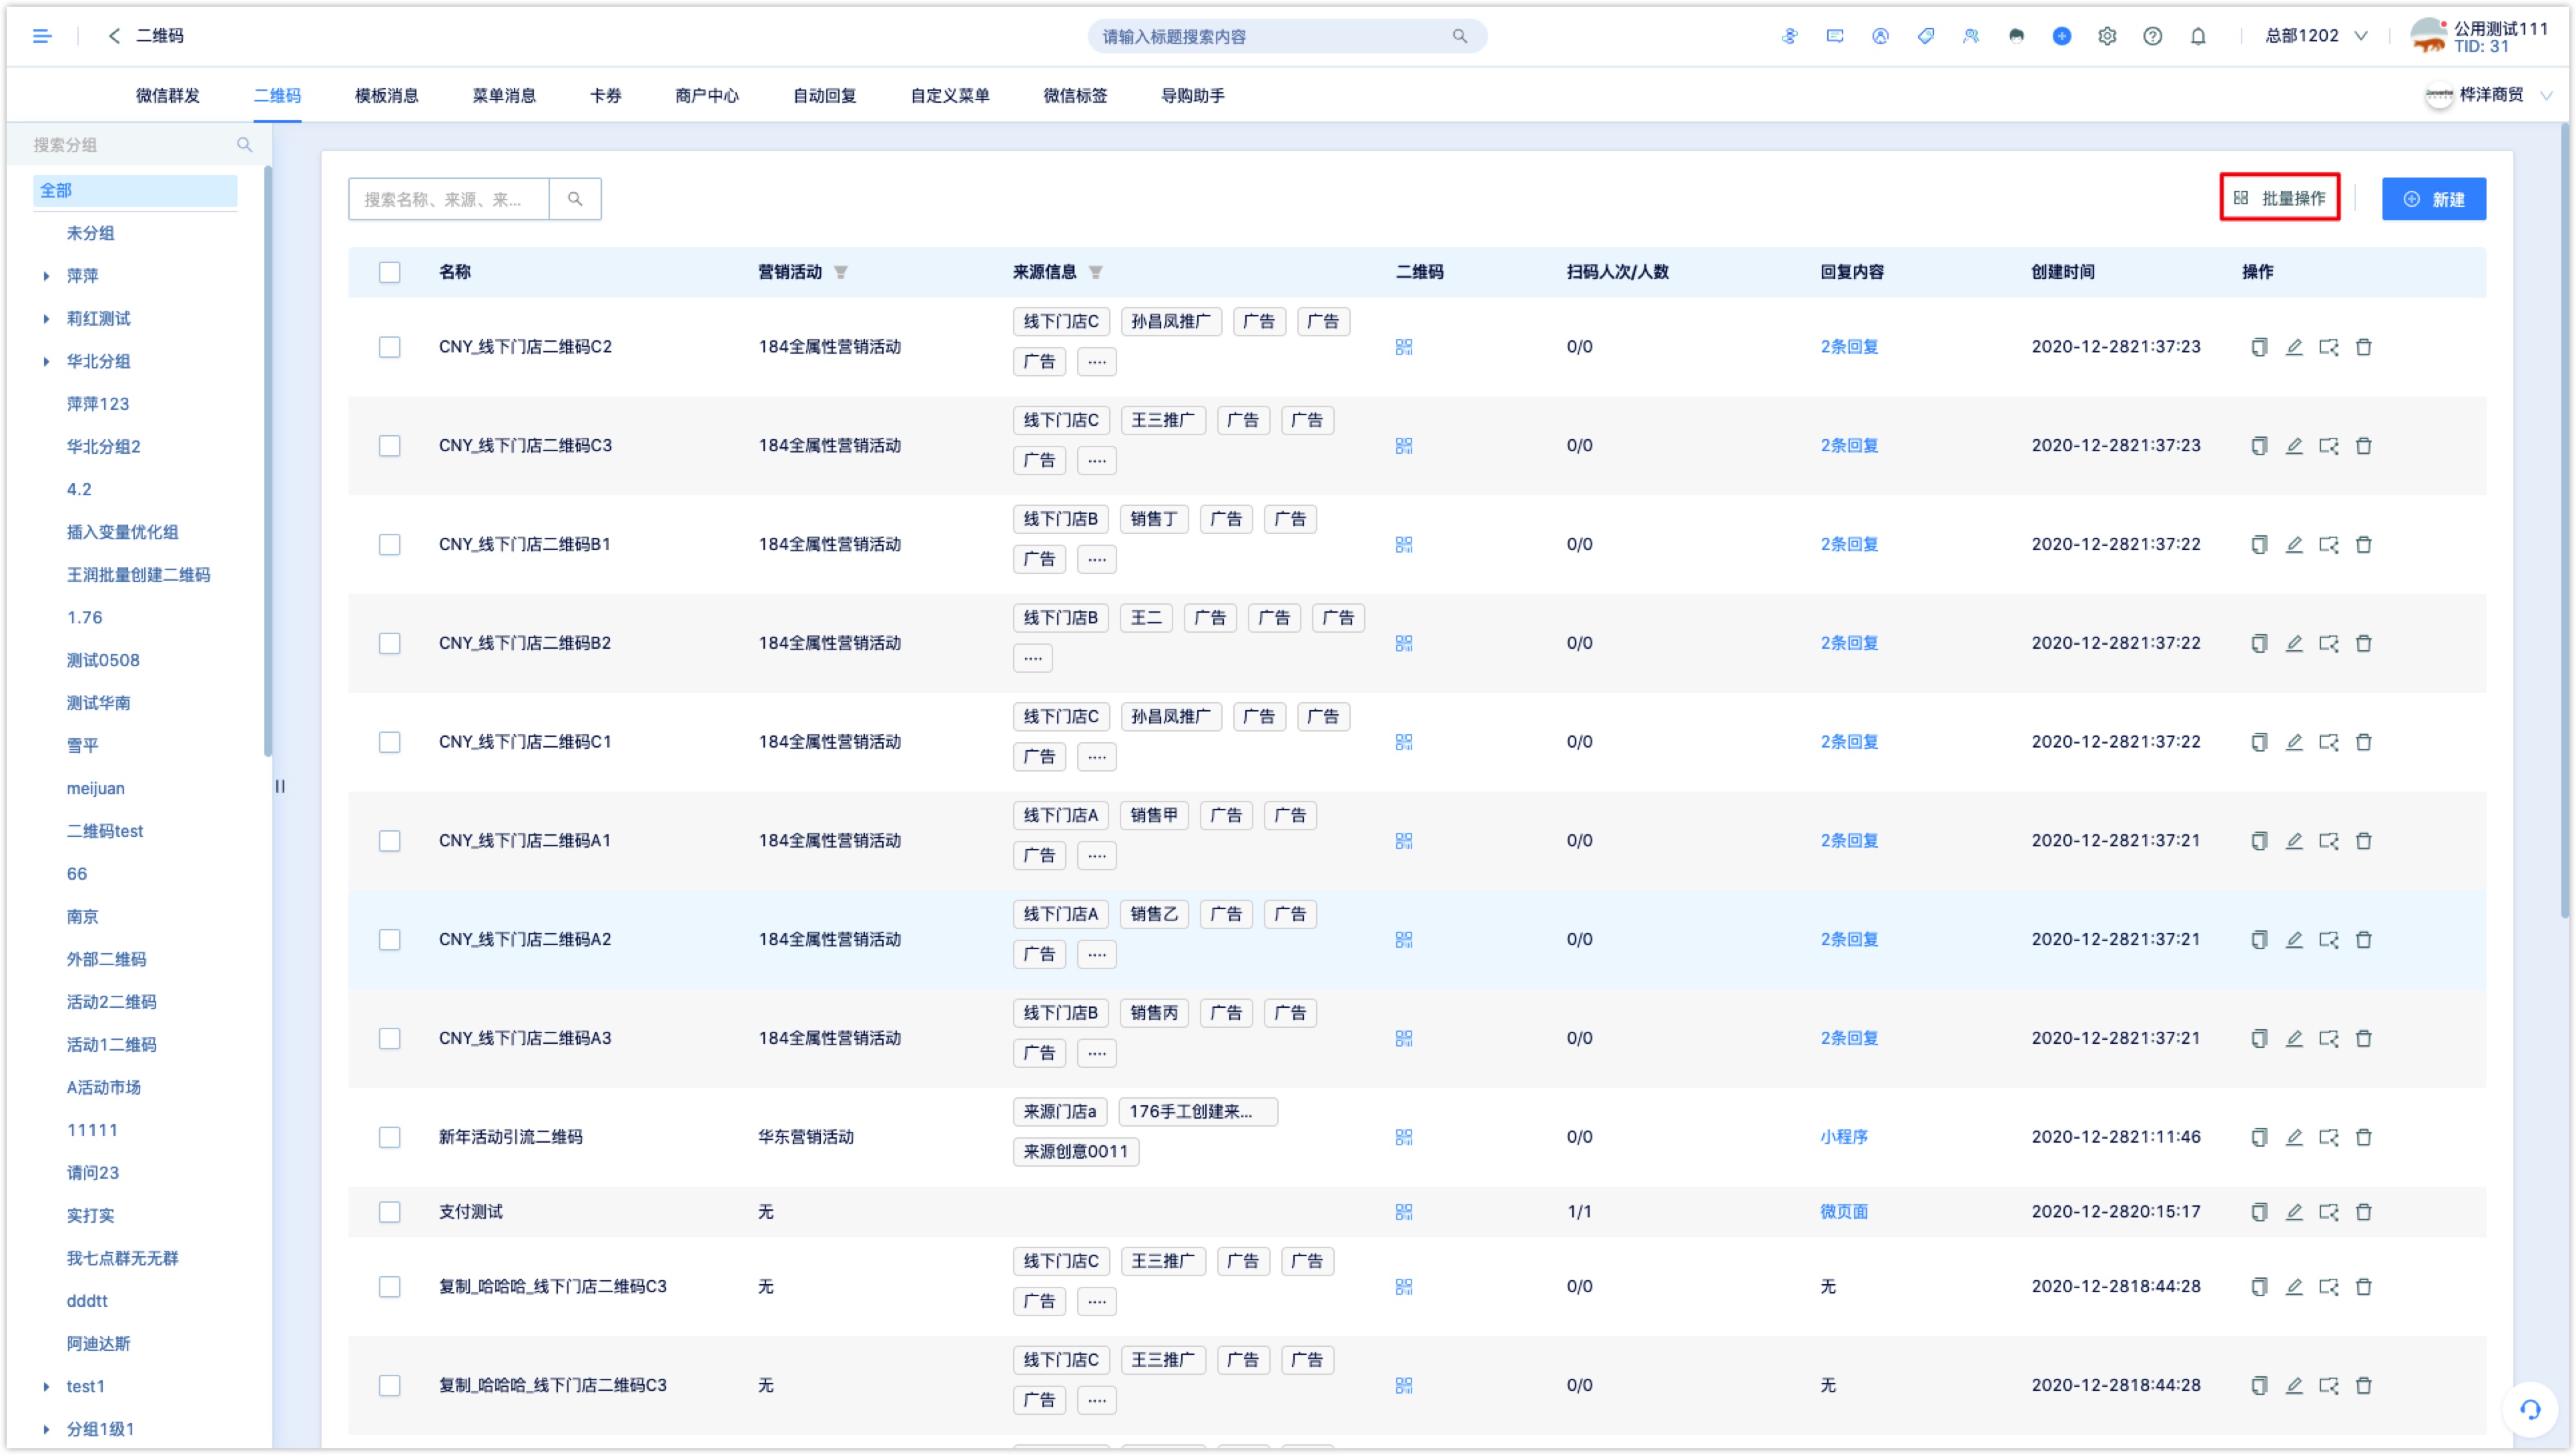Edit the 新年活动引流二维码 row
This screenshot has height=1455, width=2576.
pos(2294,1138)
